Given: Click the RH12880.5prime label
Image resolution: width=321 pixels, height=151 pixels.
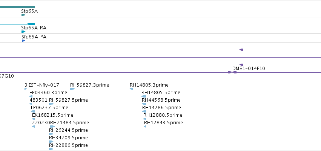Looking at the screenshot, I should 163,115.
